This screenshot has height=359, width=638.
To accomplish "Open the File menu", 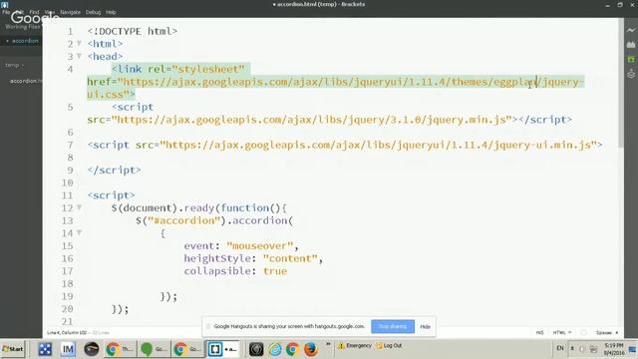I will [x=6, y=12].
